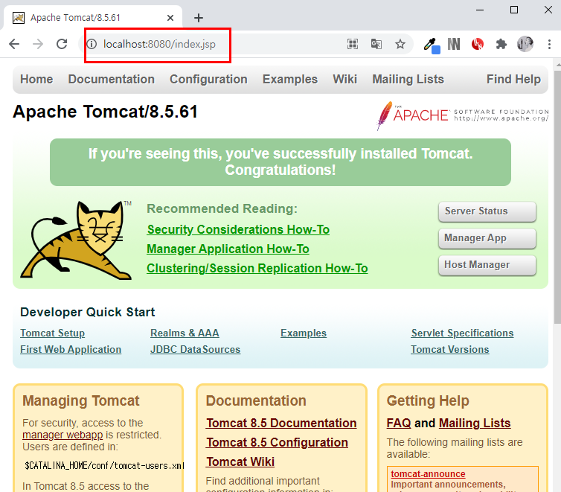The height and width of the screenshot is (492, 561).
Task: Click the Apache Tomcat/8.5.61 page heading
Action: tap(105, 112)
